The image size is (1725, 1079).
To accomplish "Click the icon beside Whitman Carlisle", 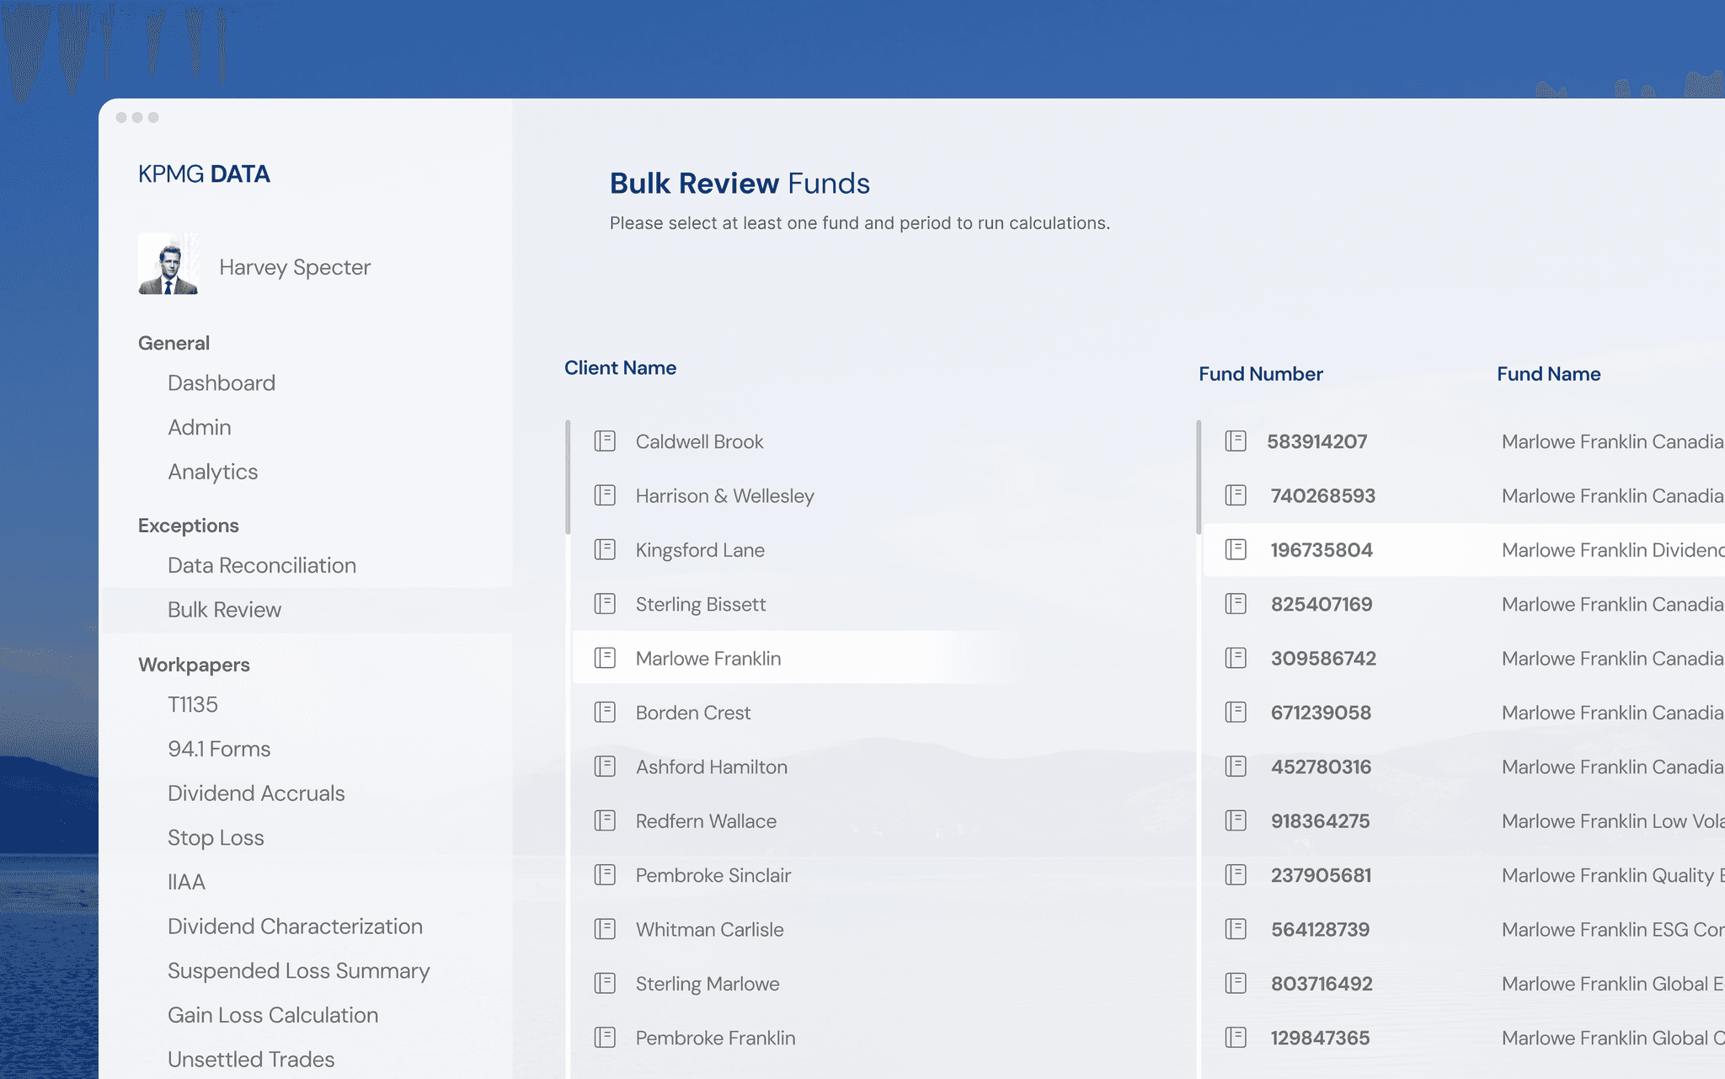I will (x=605, y=929).
